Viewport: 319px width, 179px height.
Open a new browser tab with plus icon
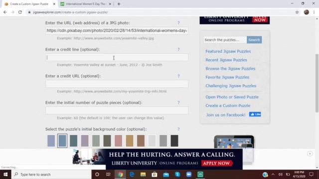[119, 4]
